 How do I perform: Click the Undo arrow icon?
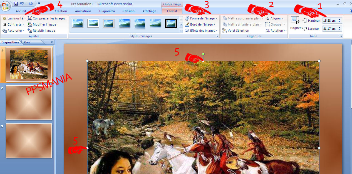coord(22,4)
